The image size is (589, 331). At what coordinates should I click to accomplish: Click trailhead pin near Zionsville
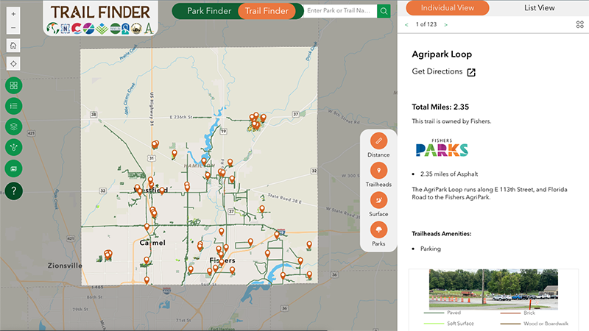coord(108,255)
